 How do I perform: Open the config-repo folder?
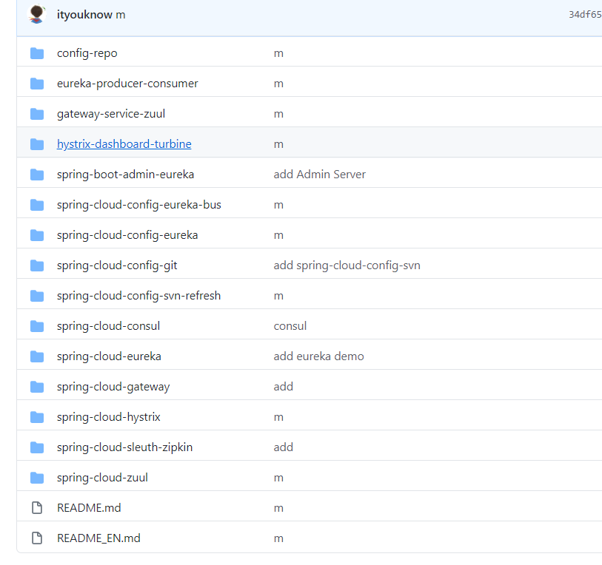pos(87,53)
